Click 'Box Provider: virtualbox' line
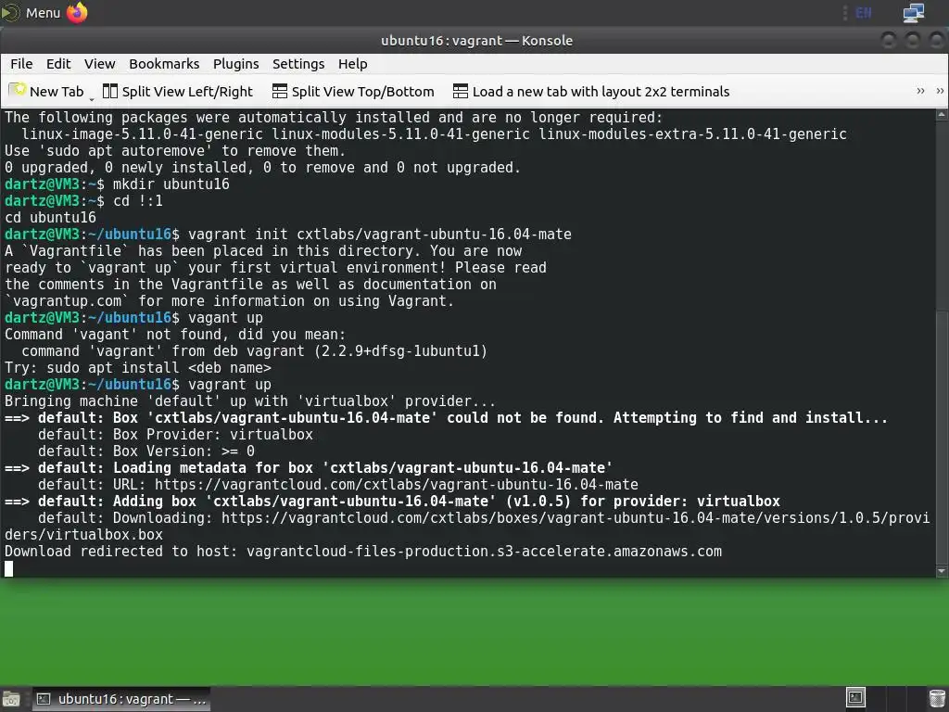 pyautogui.click(x=175, y=435)
